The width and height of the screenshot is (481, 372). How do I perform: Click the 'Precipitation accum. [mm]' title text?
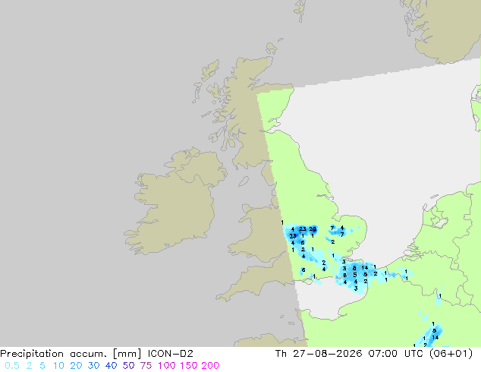pyautogui.click(x=71, y=354)
